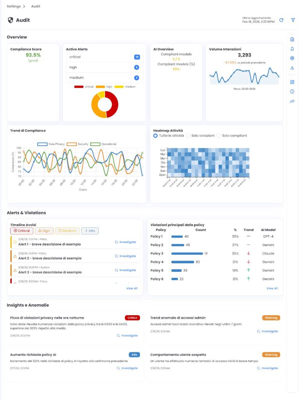The image size is (302, 400).
Task: Click the red down arrow for Policy 4
Action: tap(248, 262)
